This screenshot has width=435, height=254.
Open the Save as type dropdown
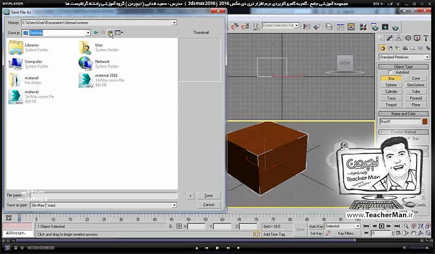coord(174,206)
